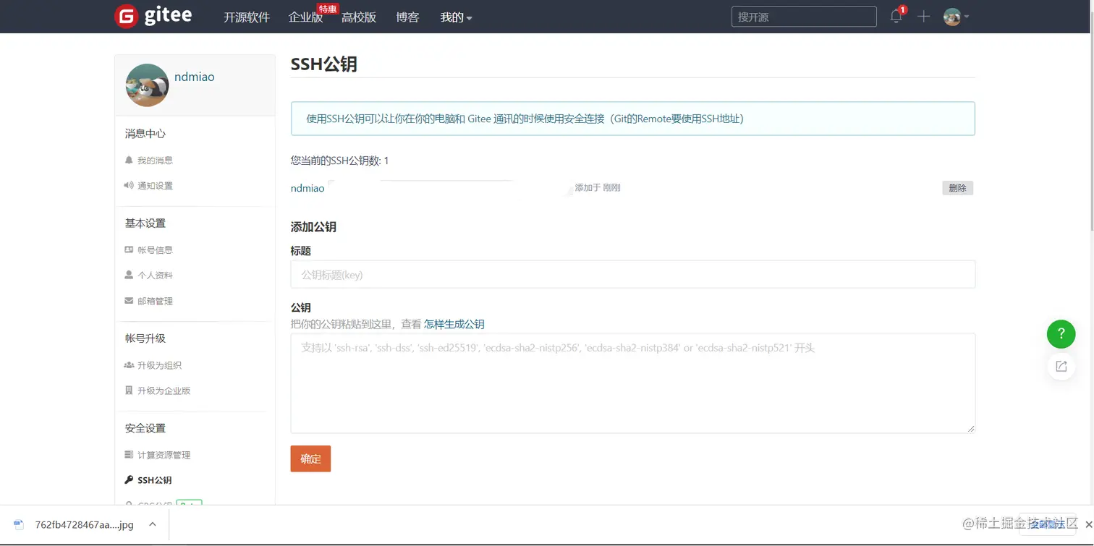Click the speaker icon beside 通知设置
The width and height of the screenshot is (1094, 546).
[x=129, y=185]
